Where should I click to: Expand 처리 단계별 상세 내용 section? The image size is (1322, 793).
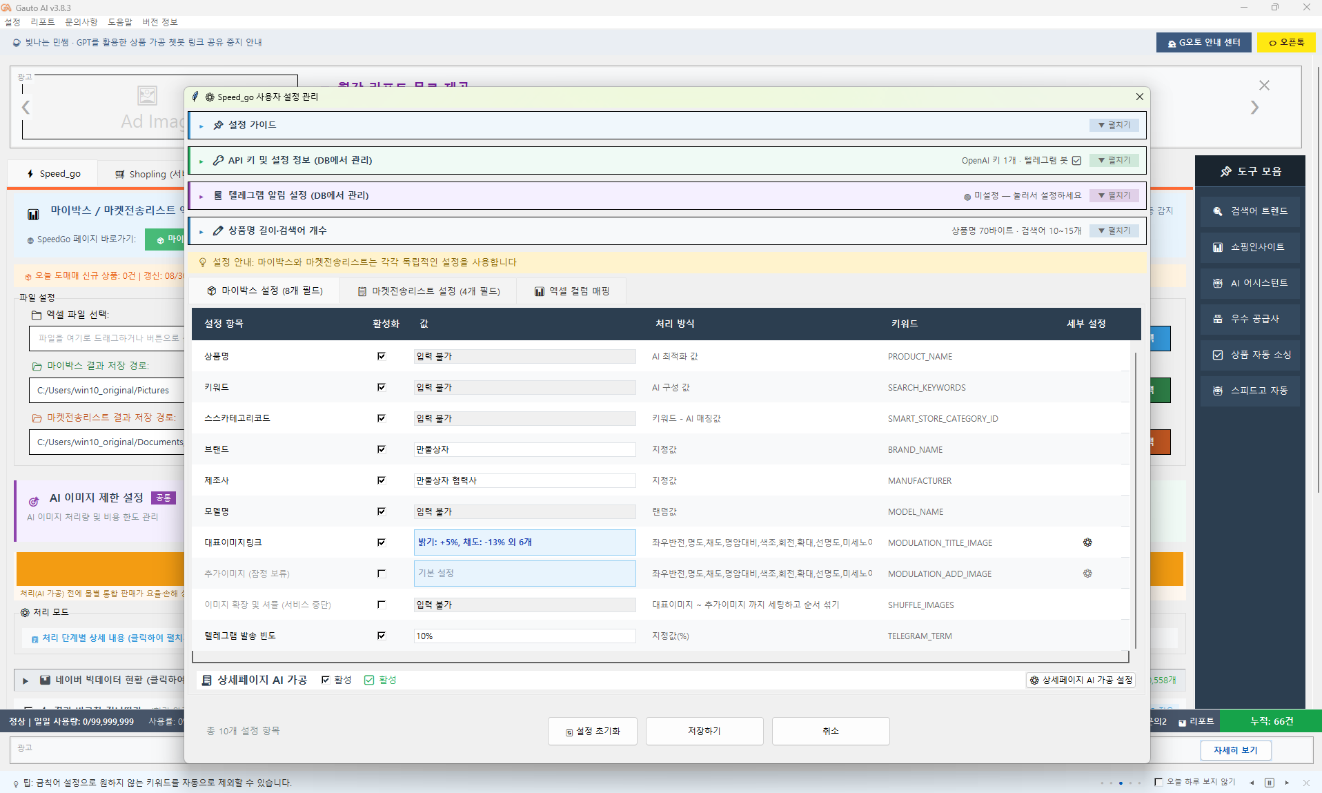(107, 638)
